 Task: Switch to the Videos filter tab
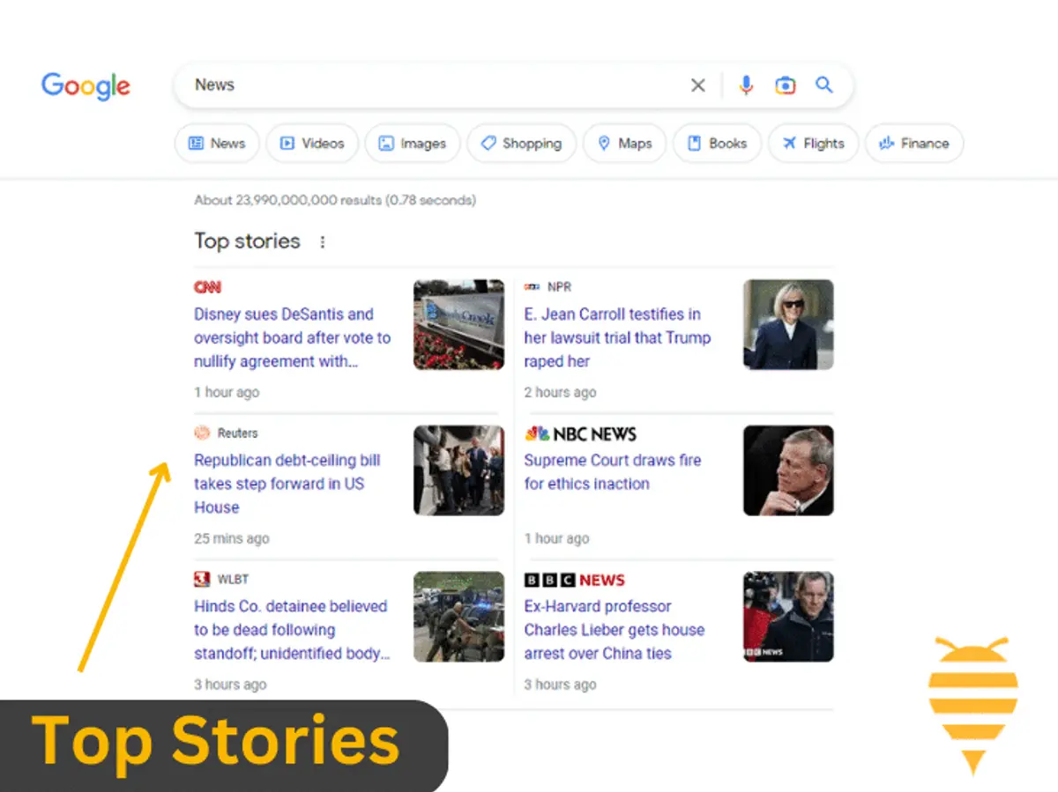(312, 144)
